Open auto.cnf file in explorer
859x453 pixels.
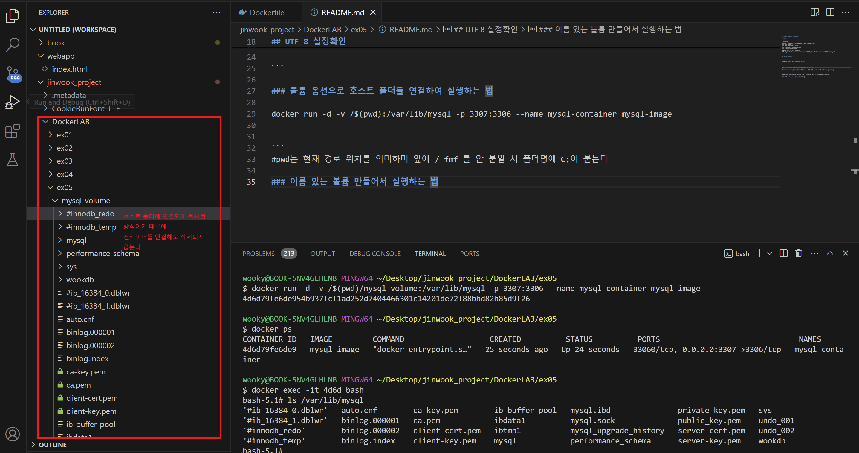pyautogui.click(x=80, y=319)
